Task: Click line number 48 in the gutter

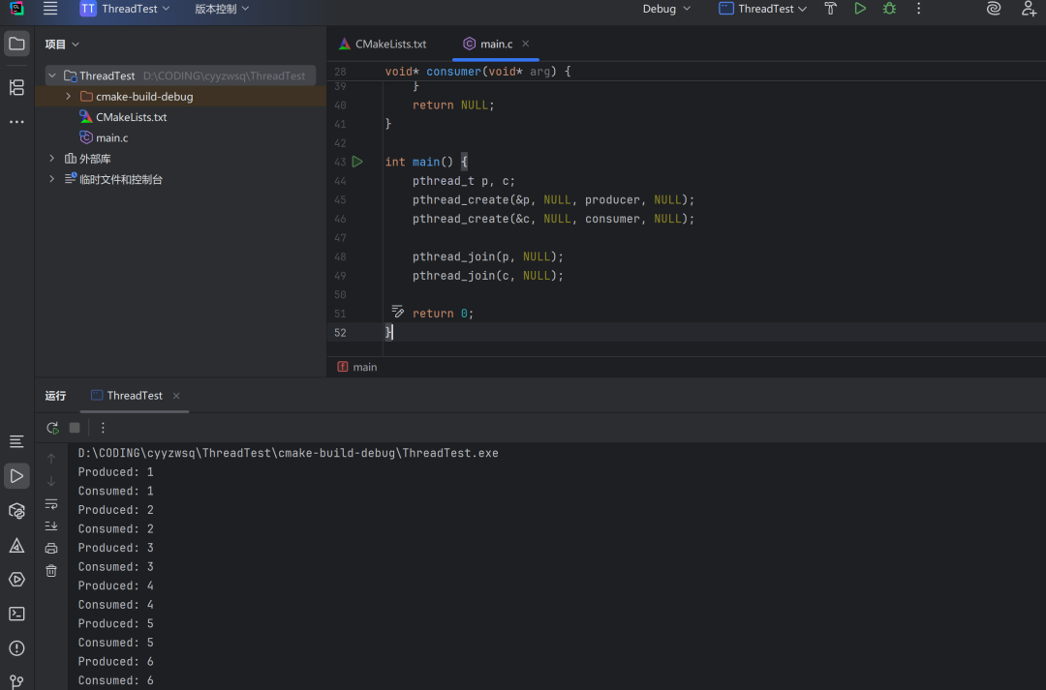Action: click(x=340, y=256)
